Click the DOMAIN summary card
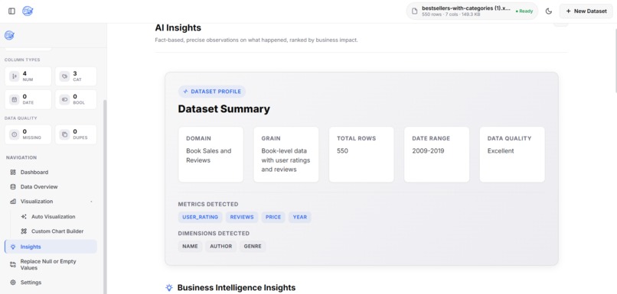617x294 pixels. tap(211, 154)
